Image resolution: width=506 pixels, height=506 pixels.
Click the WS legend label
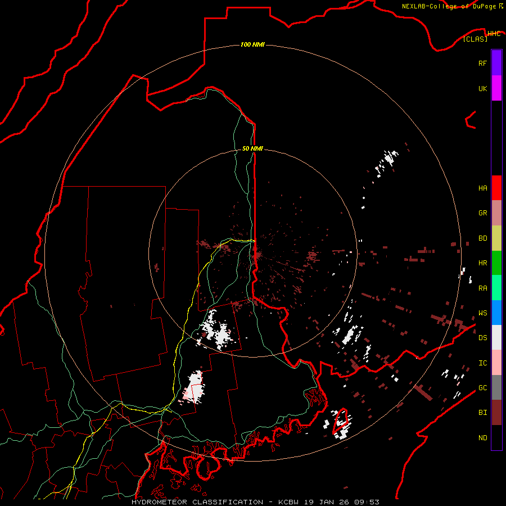coord(482,313)
